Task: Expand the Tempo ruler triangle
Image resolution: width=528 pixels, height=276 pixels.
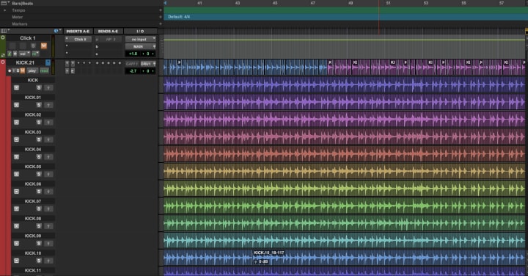Action: click(4, 10)
